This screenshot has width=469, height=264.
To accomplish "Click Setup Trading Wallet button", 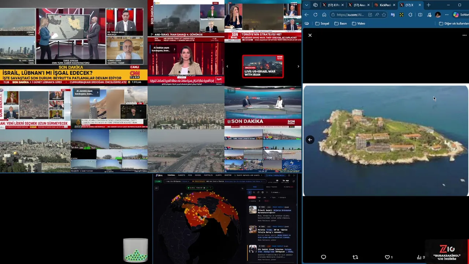I will click(275, 175).
